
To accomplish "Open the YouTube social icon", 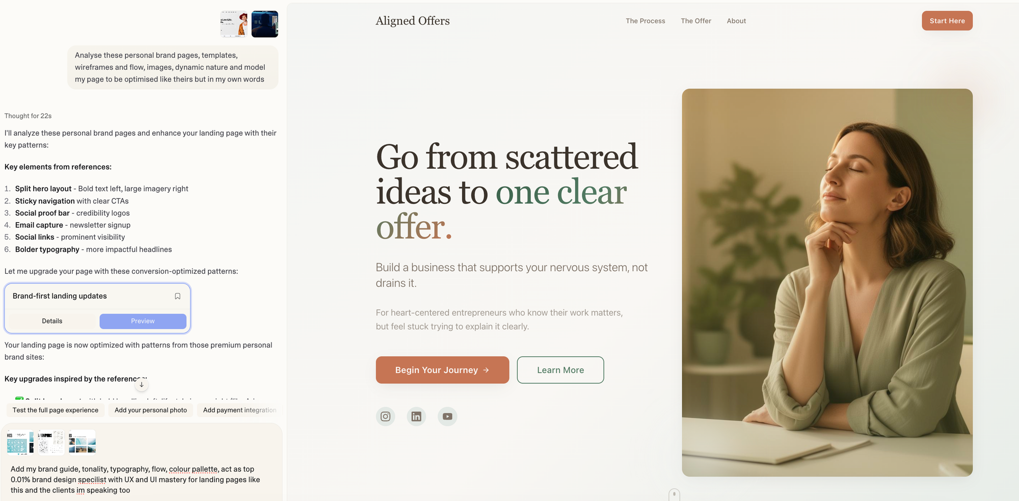I will tap(447, 416).
